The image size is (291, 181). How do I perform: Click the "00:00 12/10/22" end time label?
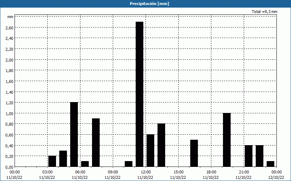276,175
